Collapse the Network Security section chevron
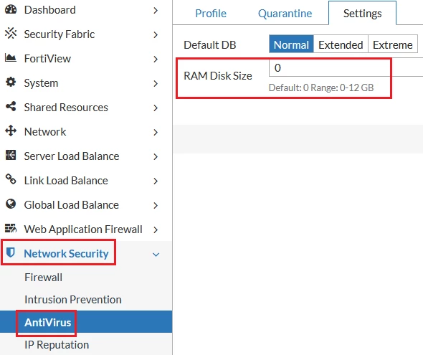This screenshot has width=423, height=355. pyautogui.click(x=156, y=255)
